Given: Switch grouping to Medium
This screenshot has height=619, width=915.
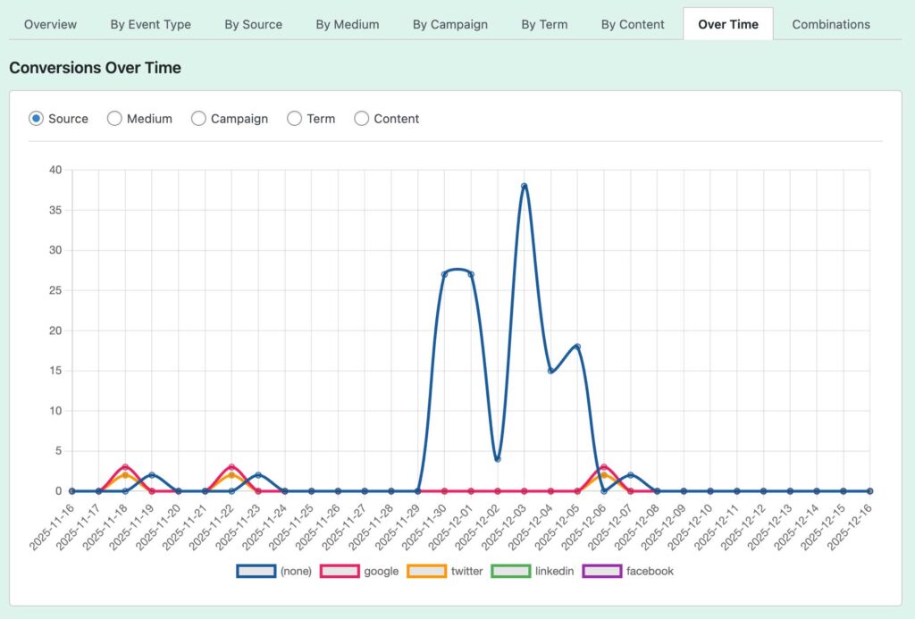Looking at the screenshot, I should point(113,118).
